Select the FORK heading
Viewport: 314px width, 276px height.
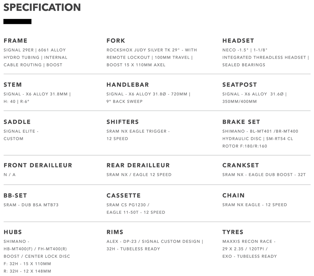tap(116, 40)
